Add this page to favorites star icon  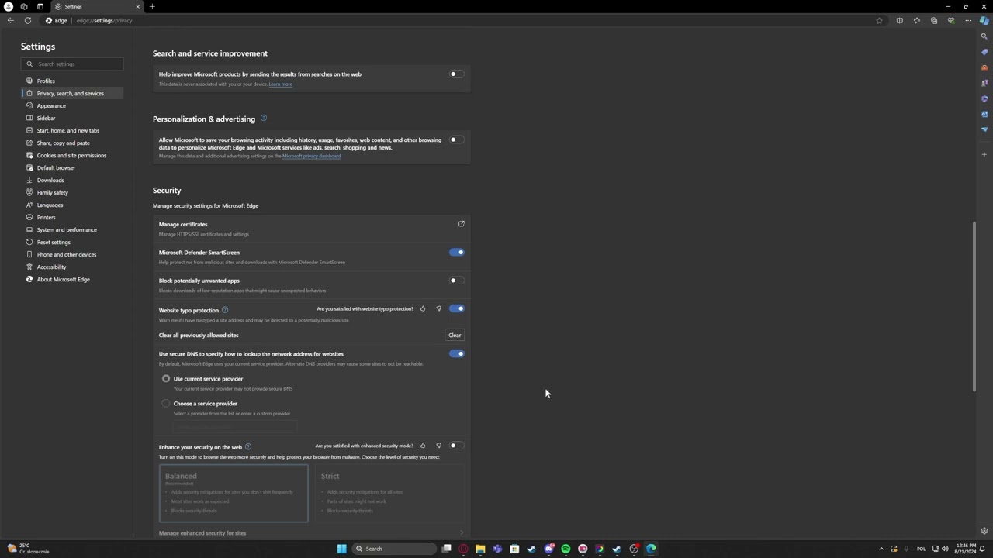pyautogui.click(x=879, y=20)
